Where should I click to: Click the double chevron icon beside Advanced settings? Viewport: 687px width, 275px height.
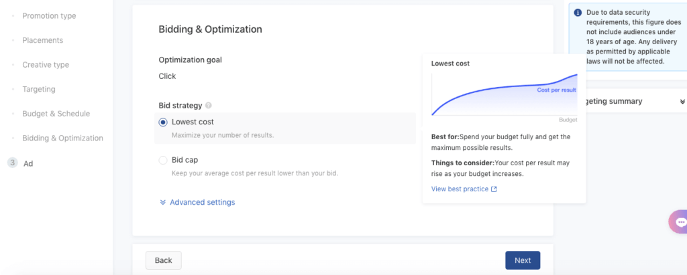[x=163, y=202]
